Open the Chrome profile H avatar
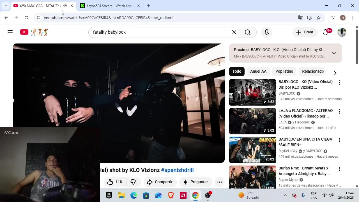The width and height of the screenshot is (359, 202). pyautogui.click(x=343, y=18)
